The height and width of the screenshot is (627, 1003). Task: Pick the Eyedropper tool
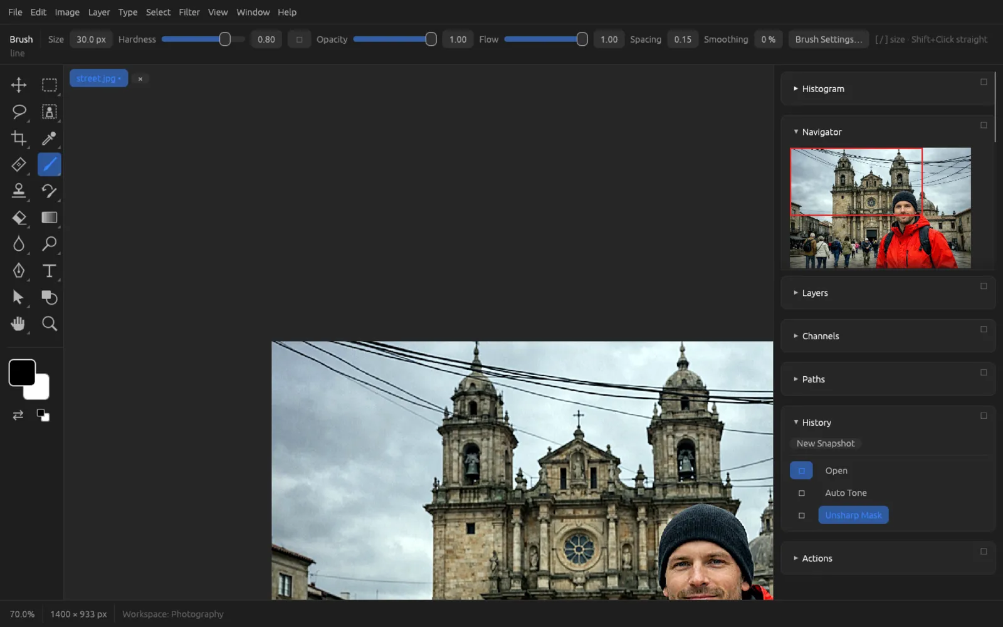pyautogui.click(x=49, y=138)
